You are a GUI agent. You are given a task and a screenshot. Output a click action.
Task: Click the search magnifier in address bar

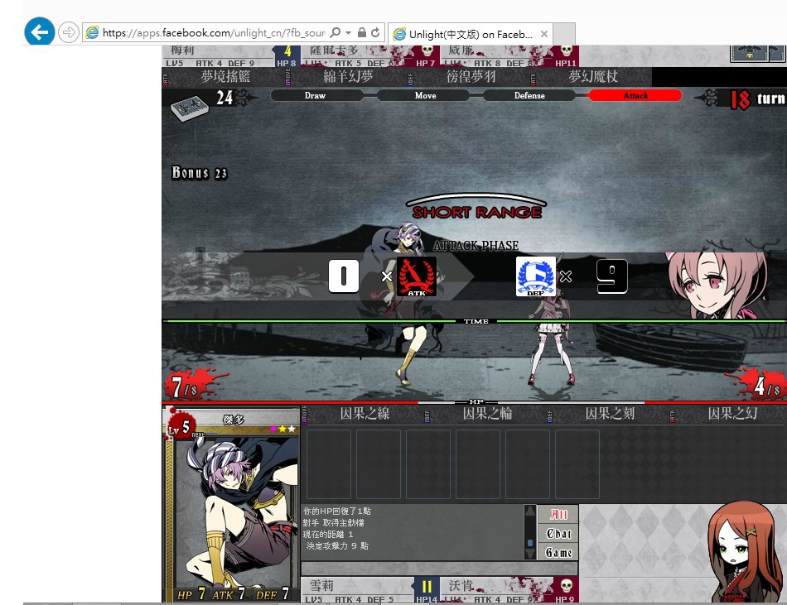[335, 32]
